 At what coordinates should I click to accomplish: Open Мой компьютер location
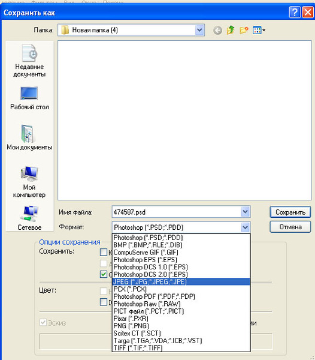29,182
